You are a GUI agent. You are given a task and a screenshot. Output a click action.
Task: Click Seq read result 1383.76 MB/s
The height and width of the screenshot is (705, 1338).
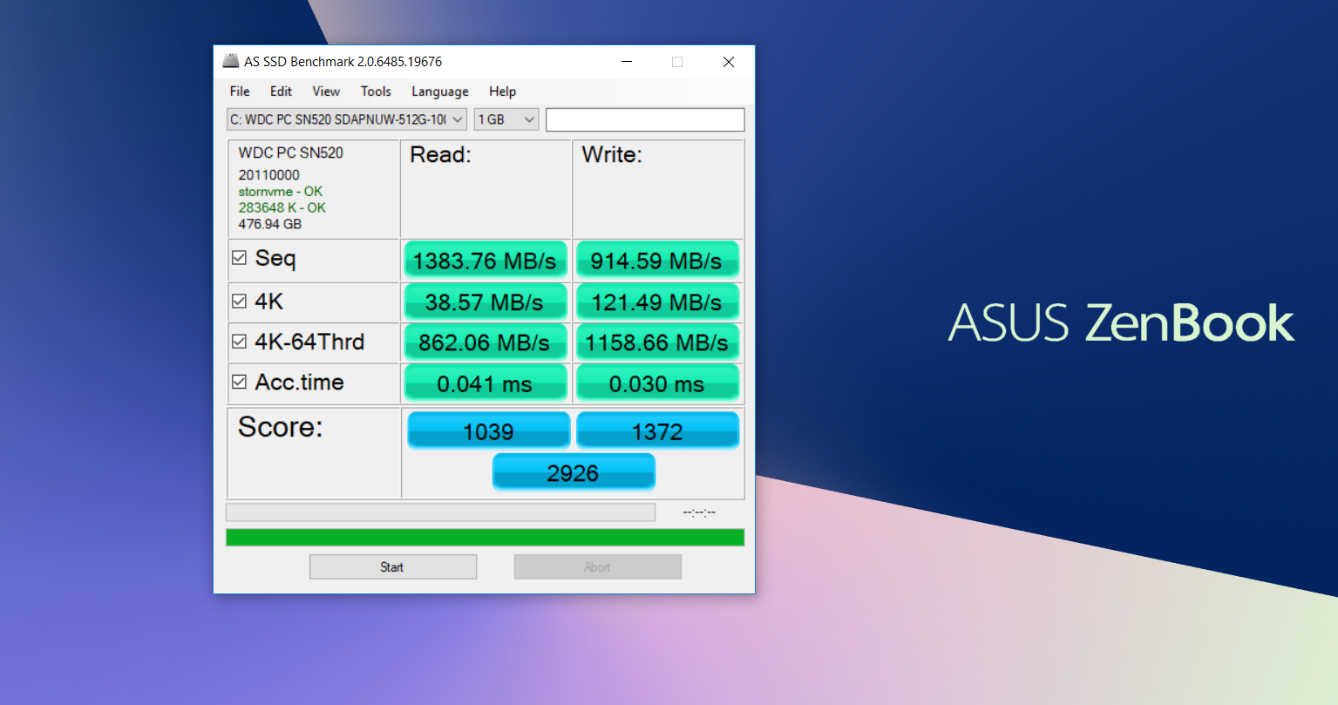click(485, 261)
